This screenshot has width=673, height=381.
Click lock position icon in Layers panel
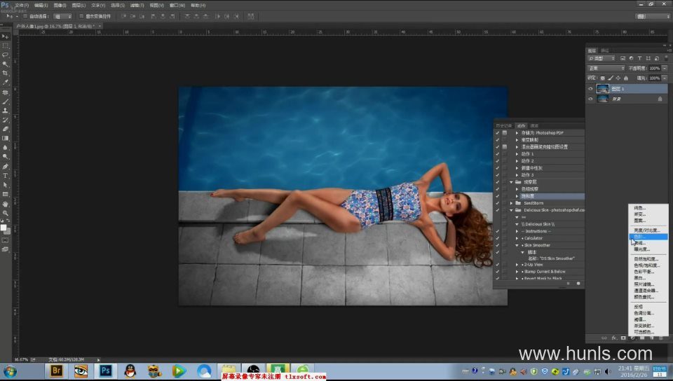click(x=618, y=78)
